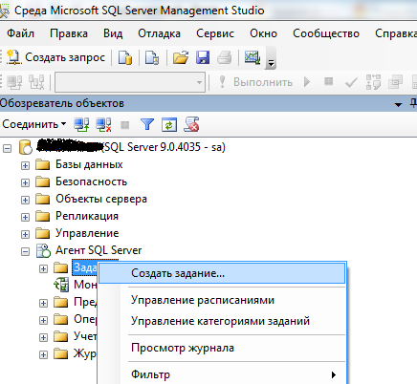Click the estimated execution plan icon
417x384 pixels.
pyautogui.click(x=373, y=82)
